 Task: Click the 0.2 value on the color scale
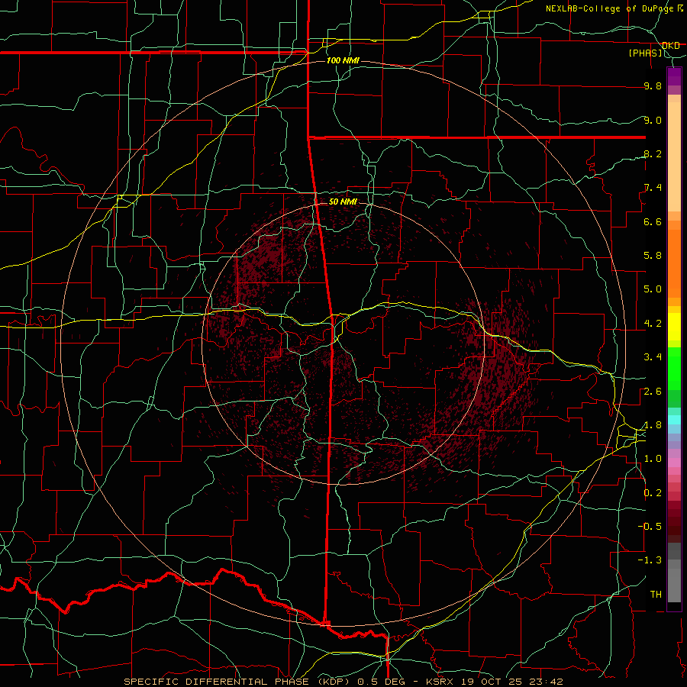[x=653, y=493]
